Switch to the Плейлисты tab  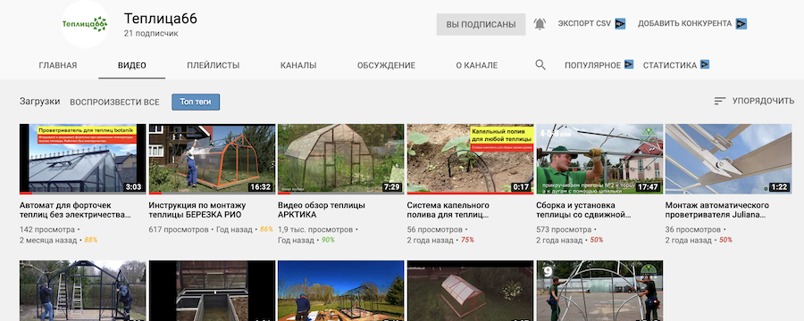(x=214, y=65)
